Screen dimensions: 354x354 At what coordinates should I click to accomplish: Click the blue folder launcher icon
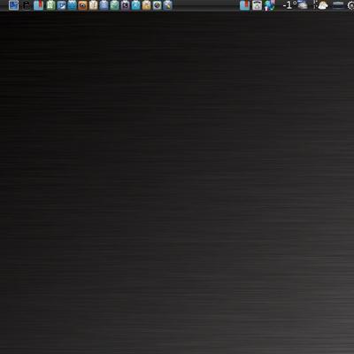click(72, 5)
